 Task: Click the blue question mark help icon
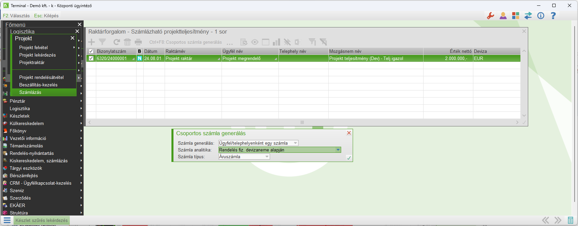pos(553,16)
